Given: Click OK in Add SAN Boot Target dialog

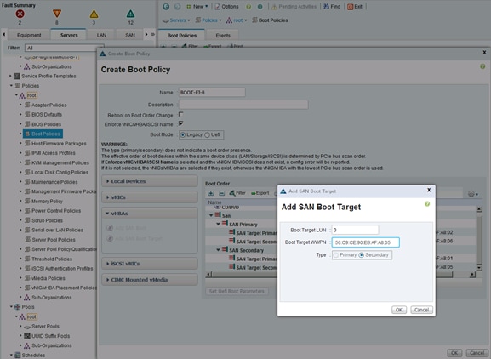Looking at the screenshot, I should tap(399, 310).
